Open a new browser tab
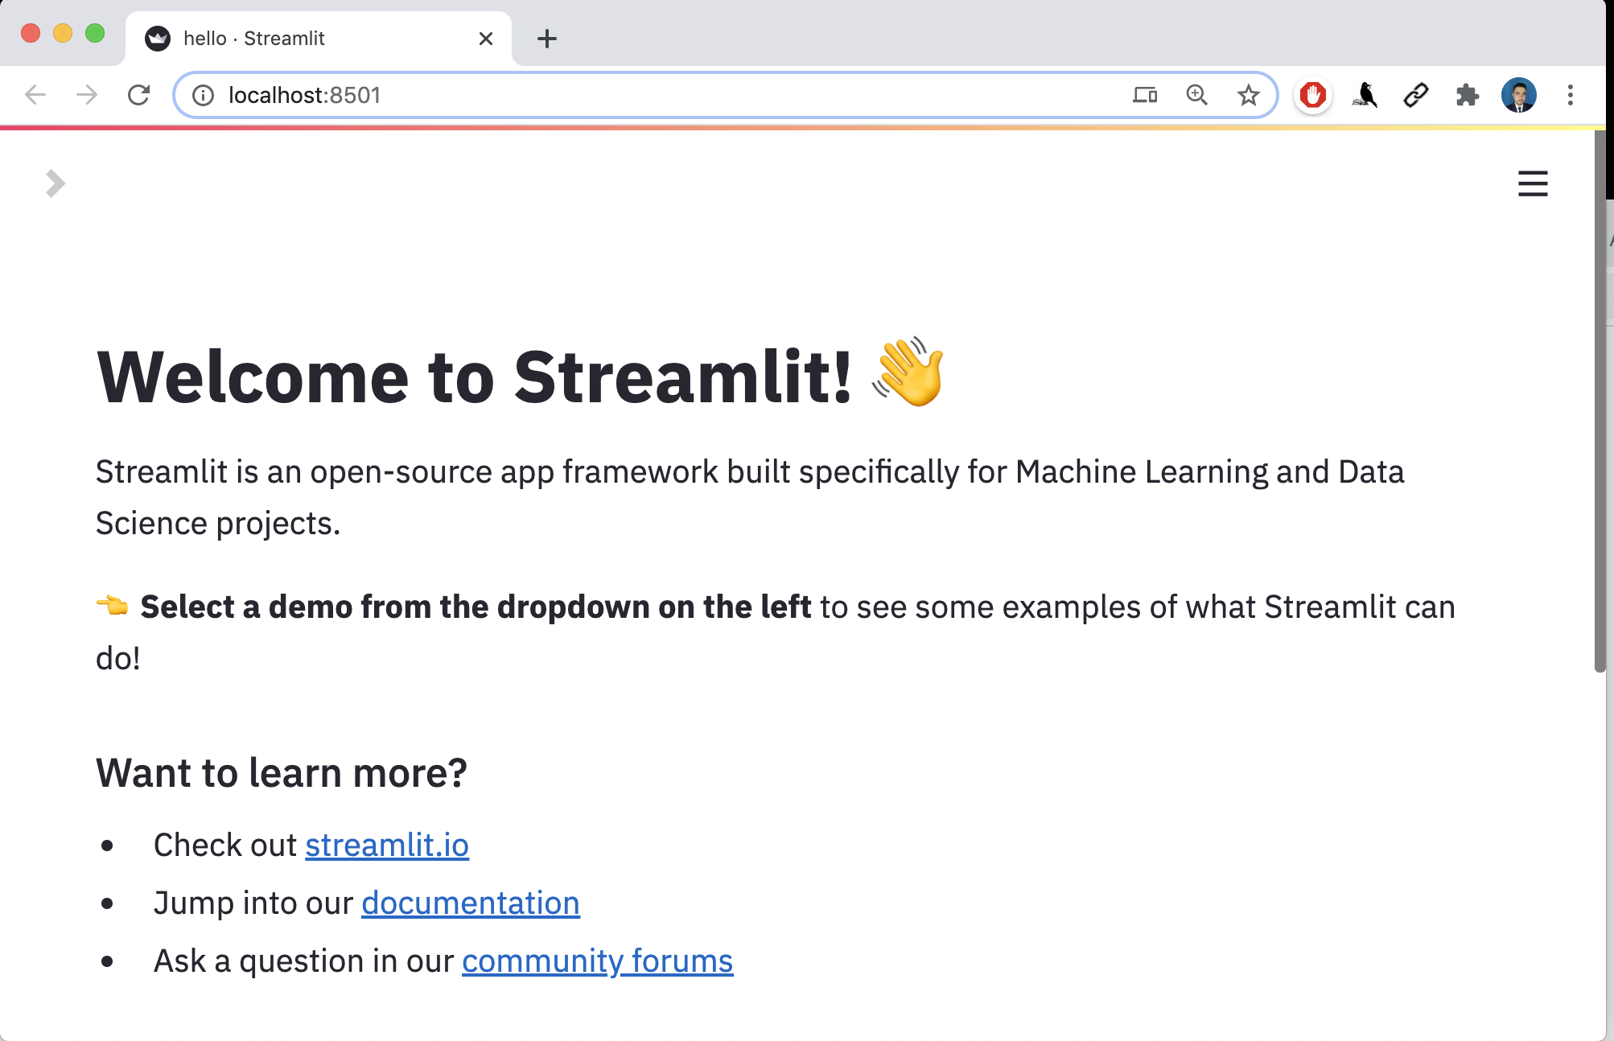 point(547,38)
